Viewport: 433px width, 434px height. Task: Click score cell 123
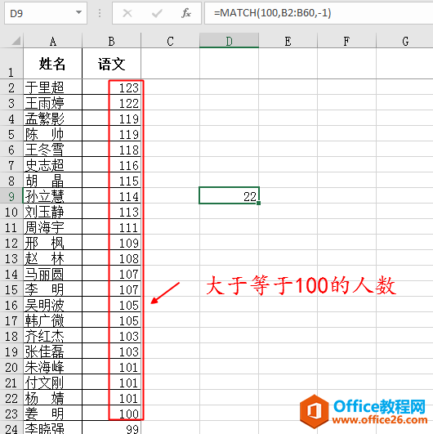(x=111, y=87)
